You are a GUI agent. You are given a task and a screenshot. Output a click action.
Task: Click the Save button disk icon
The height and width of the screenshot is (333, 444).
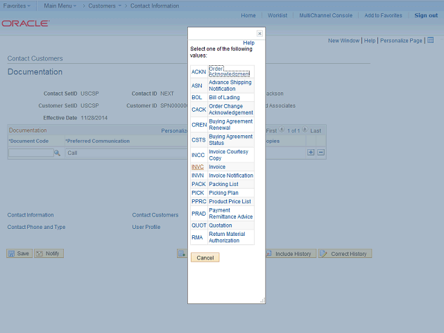pos(11,253)
